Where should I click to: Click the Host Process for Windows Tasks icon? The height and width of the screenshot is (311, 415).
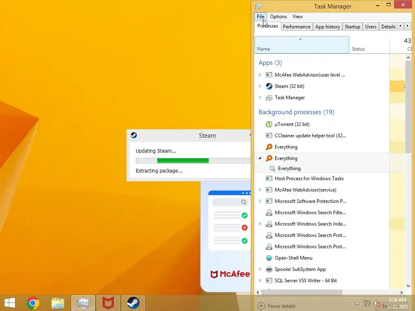269,179
